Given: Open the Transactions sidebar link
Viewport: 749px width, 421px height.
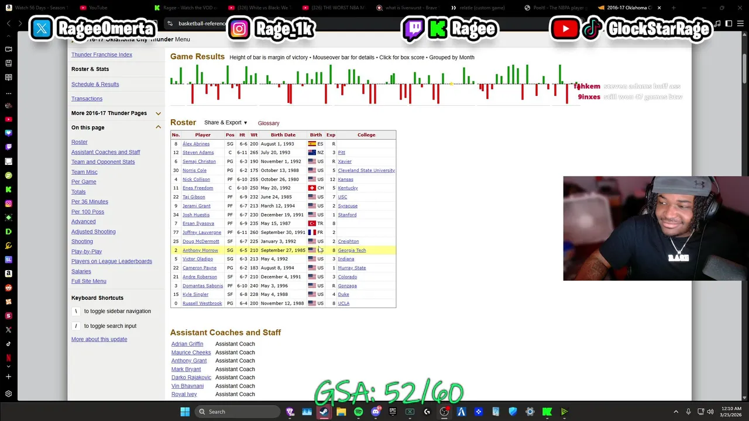Looking at the screenshot, I should pyautogui.click(x=87, y=99).
